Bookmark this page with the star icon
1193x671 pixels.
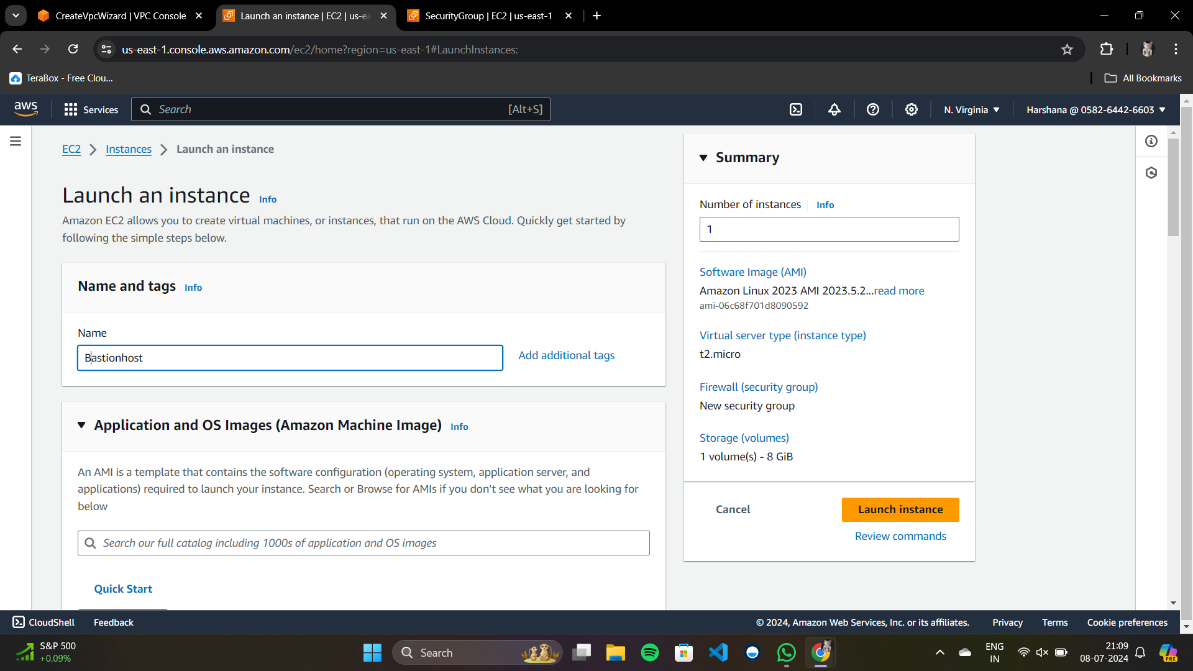click(x=1067, y=49)
